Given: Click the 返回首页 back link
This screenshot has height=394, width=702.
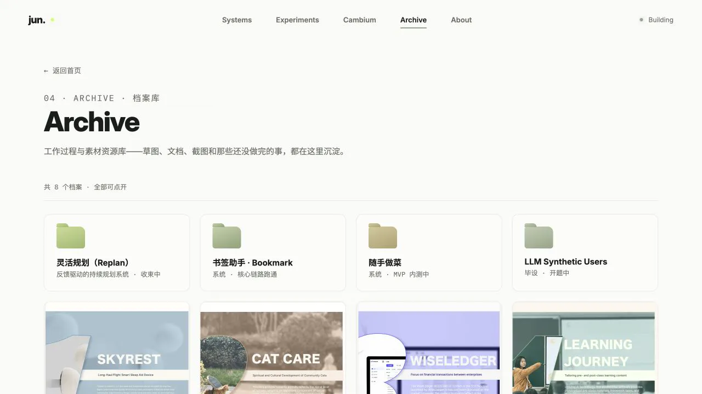Looking at the screenshot, I should [63, 71].
